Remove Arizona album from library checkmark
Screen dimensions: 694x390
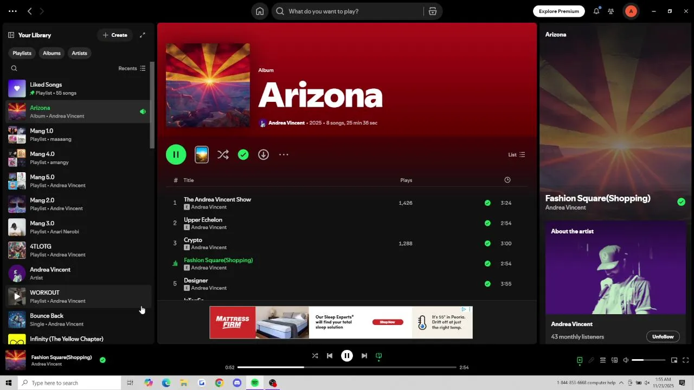(243, 154)
